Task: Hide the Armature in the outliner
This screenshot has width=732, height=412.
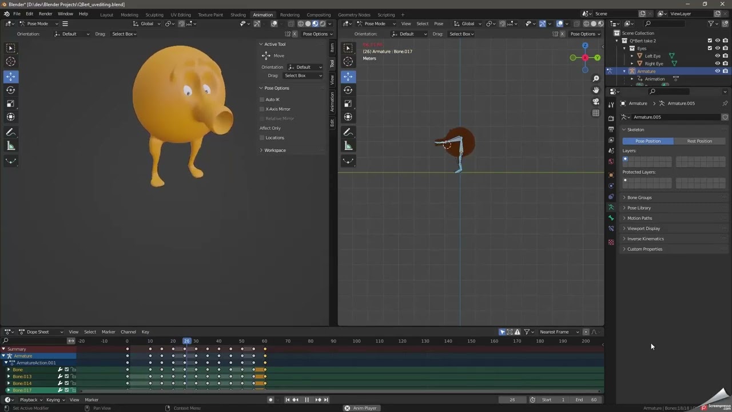Action: point(717,71)
